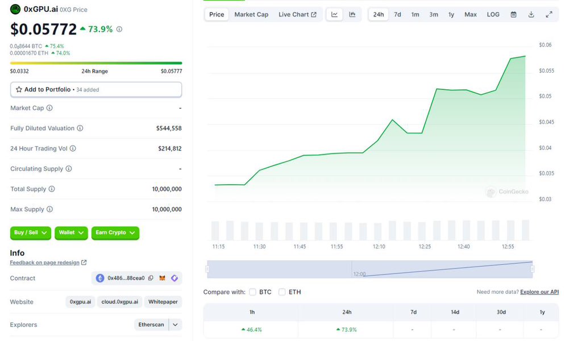Enable the BTC compare checkbox
The image size is (582, 341).
pyautogui.click(x=252, y=292)
